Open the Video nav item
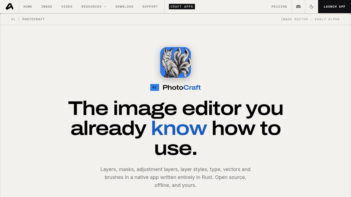Viewport: 351px width, 197px height. [x=67, y=7]
